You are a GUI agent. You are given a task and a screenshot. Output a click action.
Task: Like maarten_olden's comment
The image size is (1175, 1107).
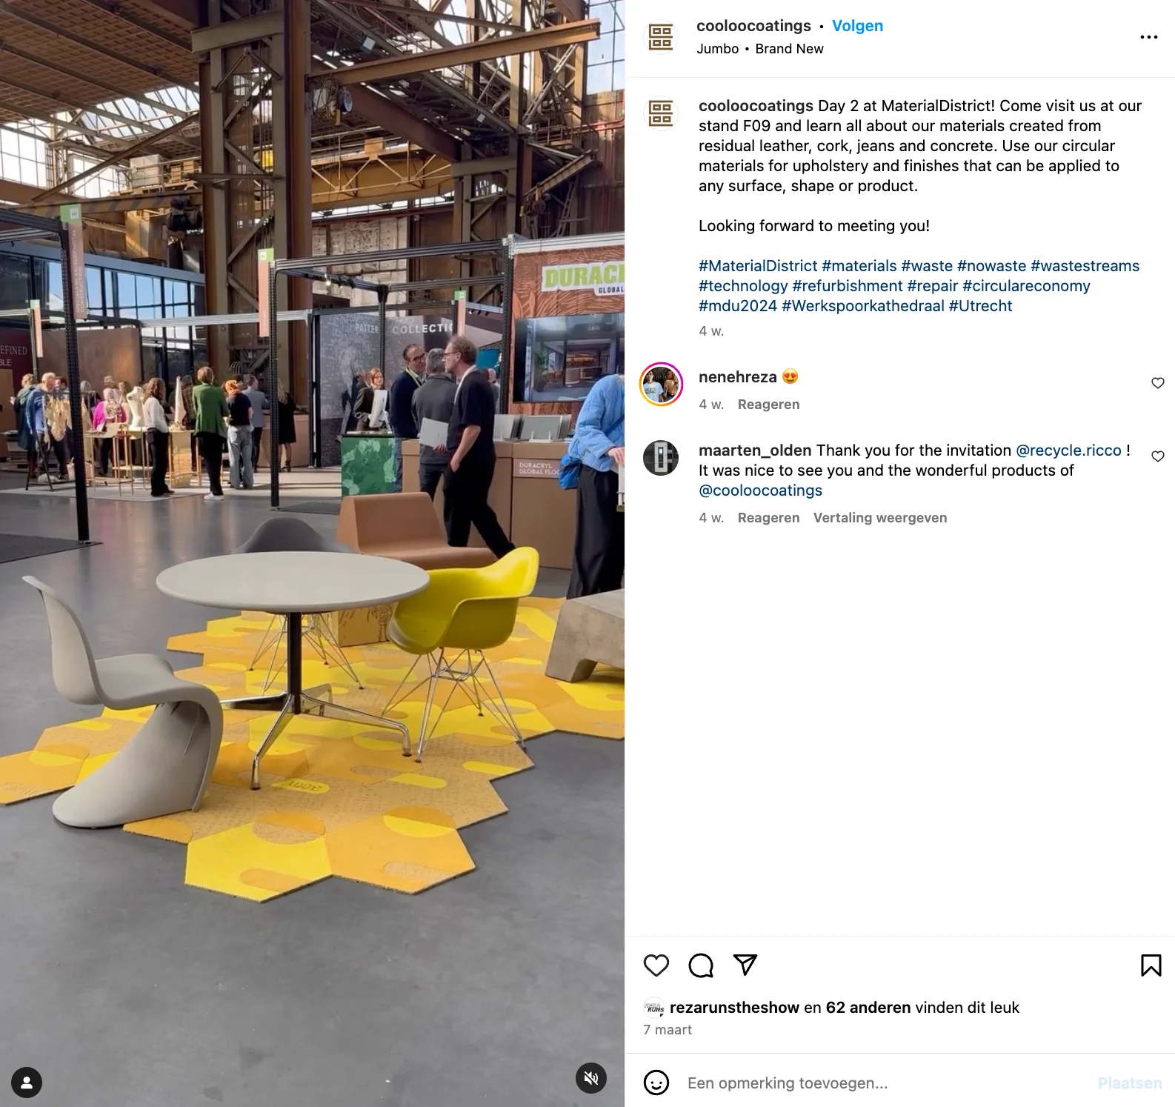point(1158,456)
